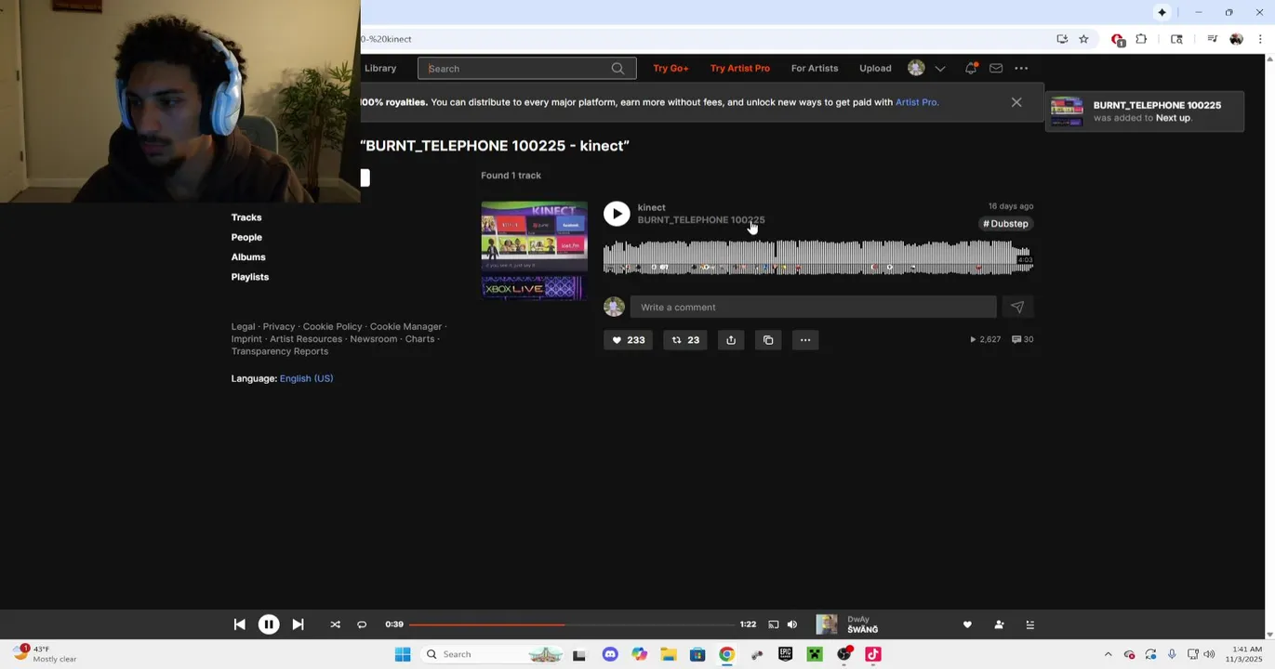Cast playback to a device
The image size is (1275, 669).
coord(773,624)
